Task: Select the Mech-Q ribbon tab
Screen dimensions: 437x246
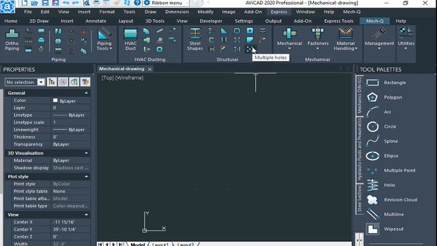Action: coord(375,21)
